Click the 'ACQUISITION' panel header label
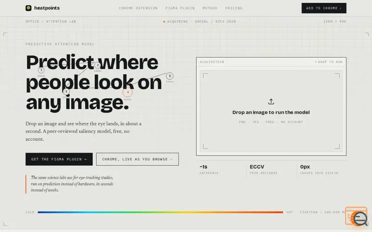This screenshot has width=372, height=232. pos(212,62)
